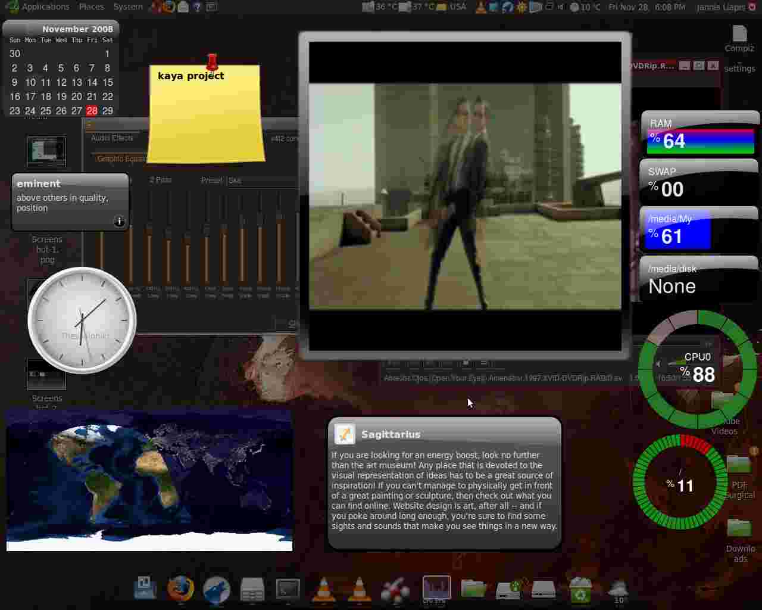
Task: Click the red pushpin on the sticky note
Action: click(x=212, y=61)
